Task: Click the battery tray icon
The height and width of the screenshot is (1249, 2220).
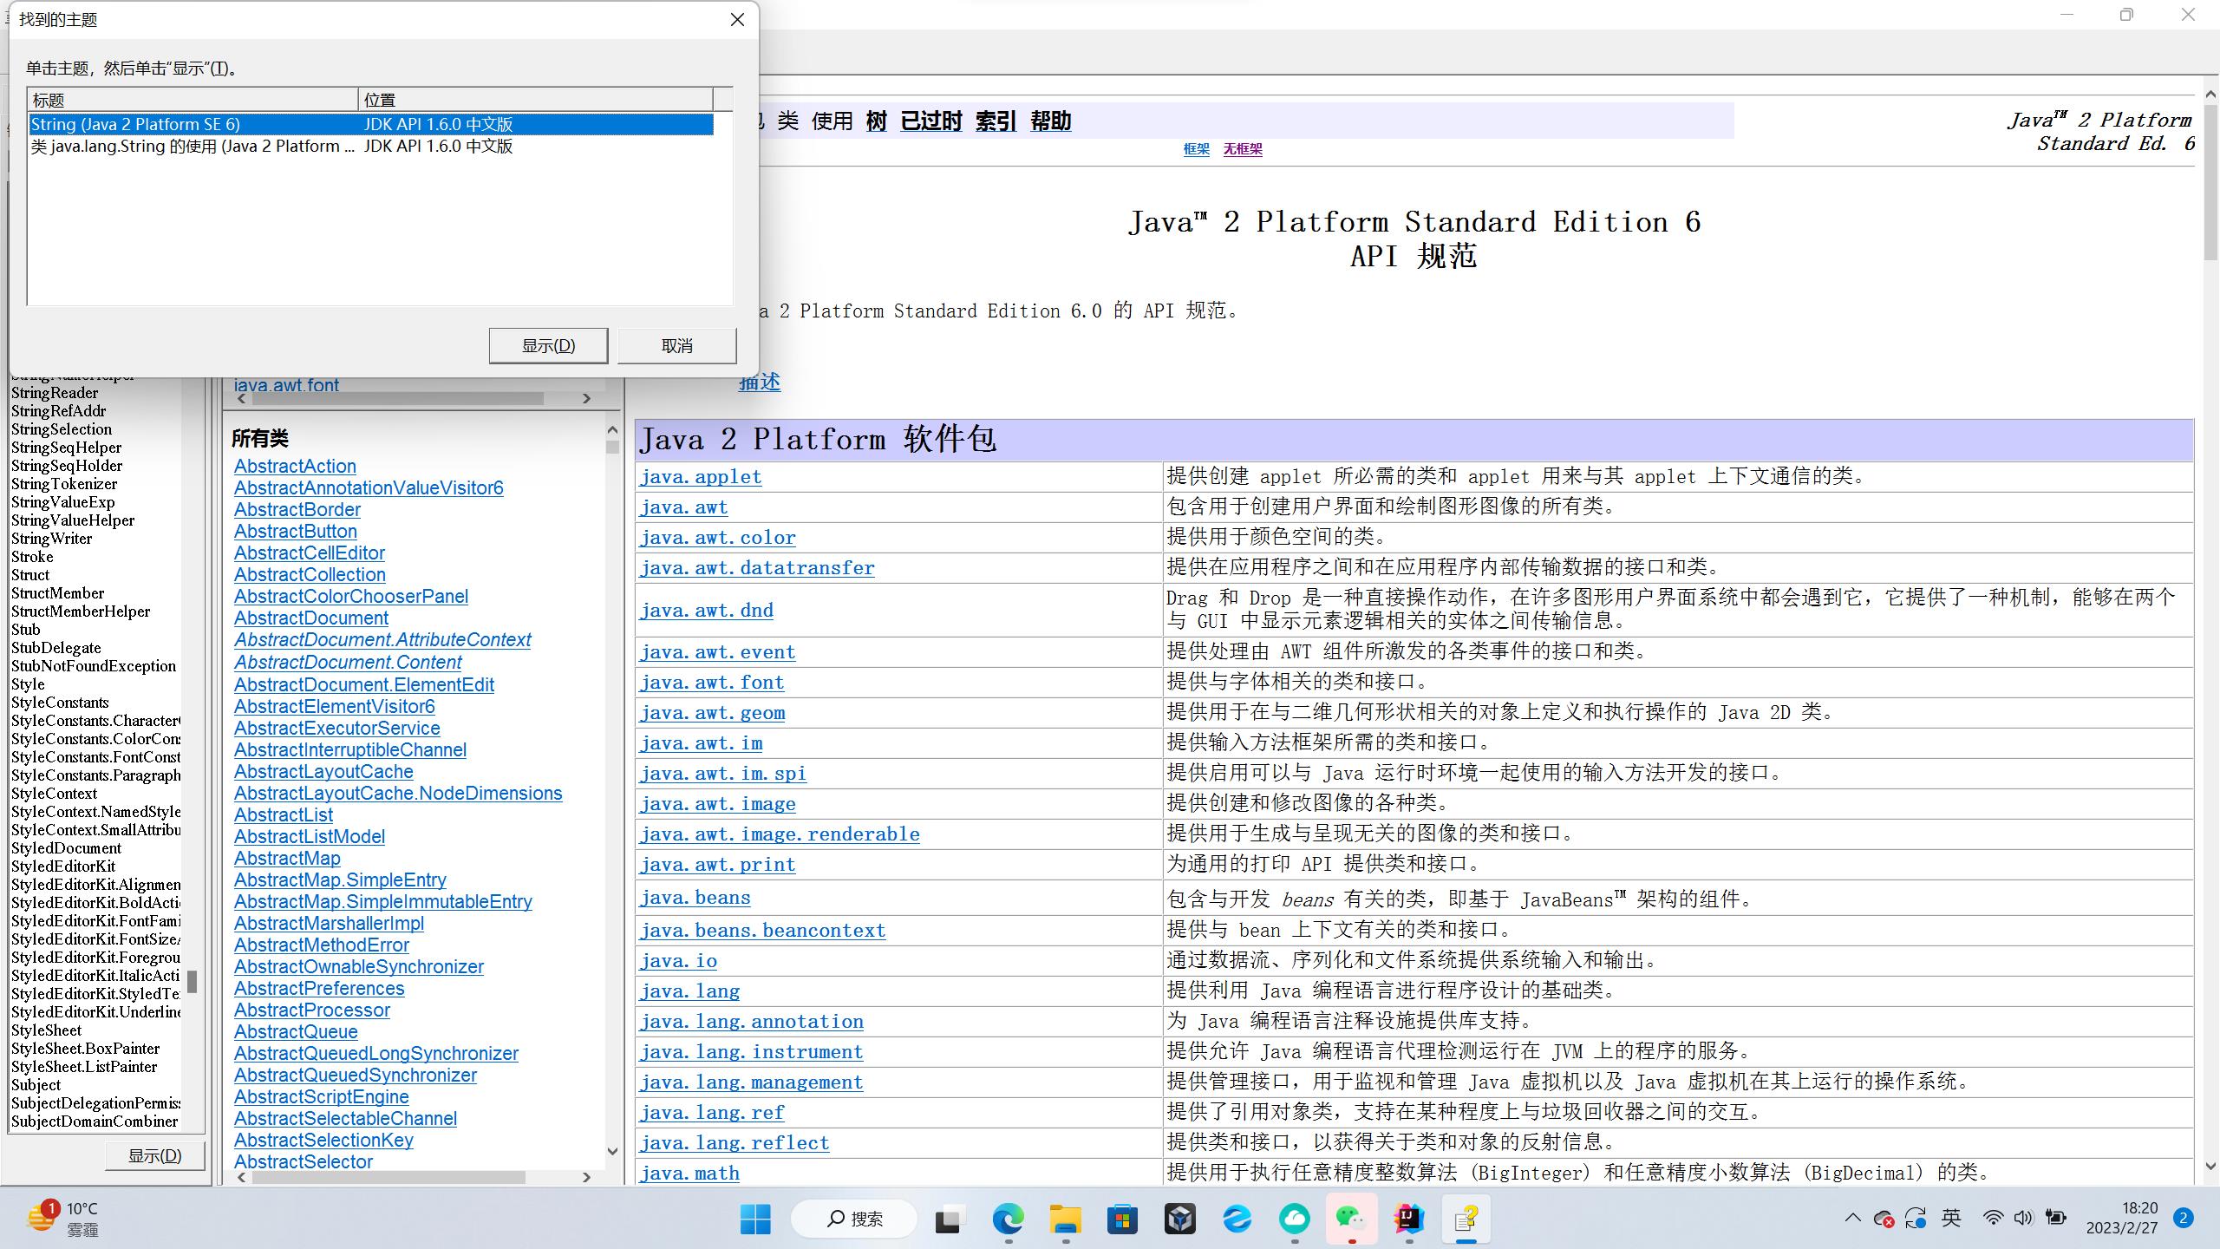Action: (x=2055, y=1218)
